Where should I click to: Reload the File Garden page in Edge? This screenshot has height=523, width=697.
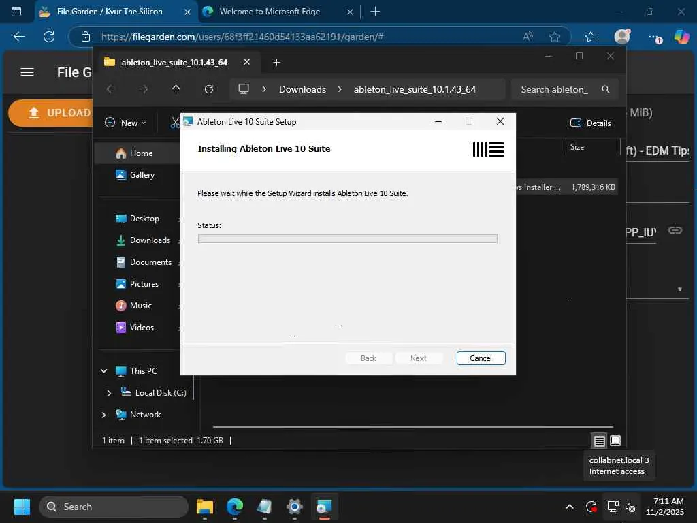[49, 37]
